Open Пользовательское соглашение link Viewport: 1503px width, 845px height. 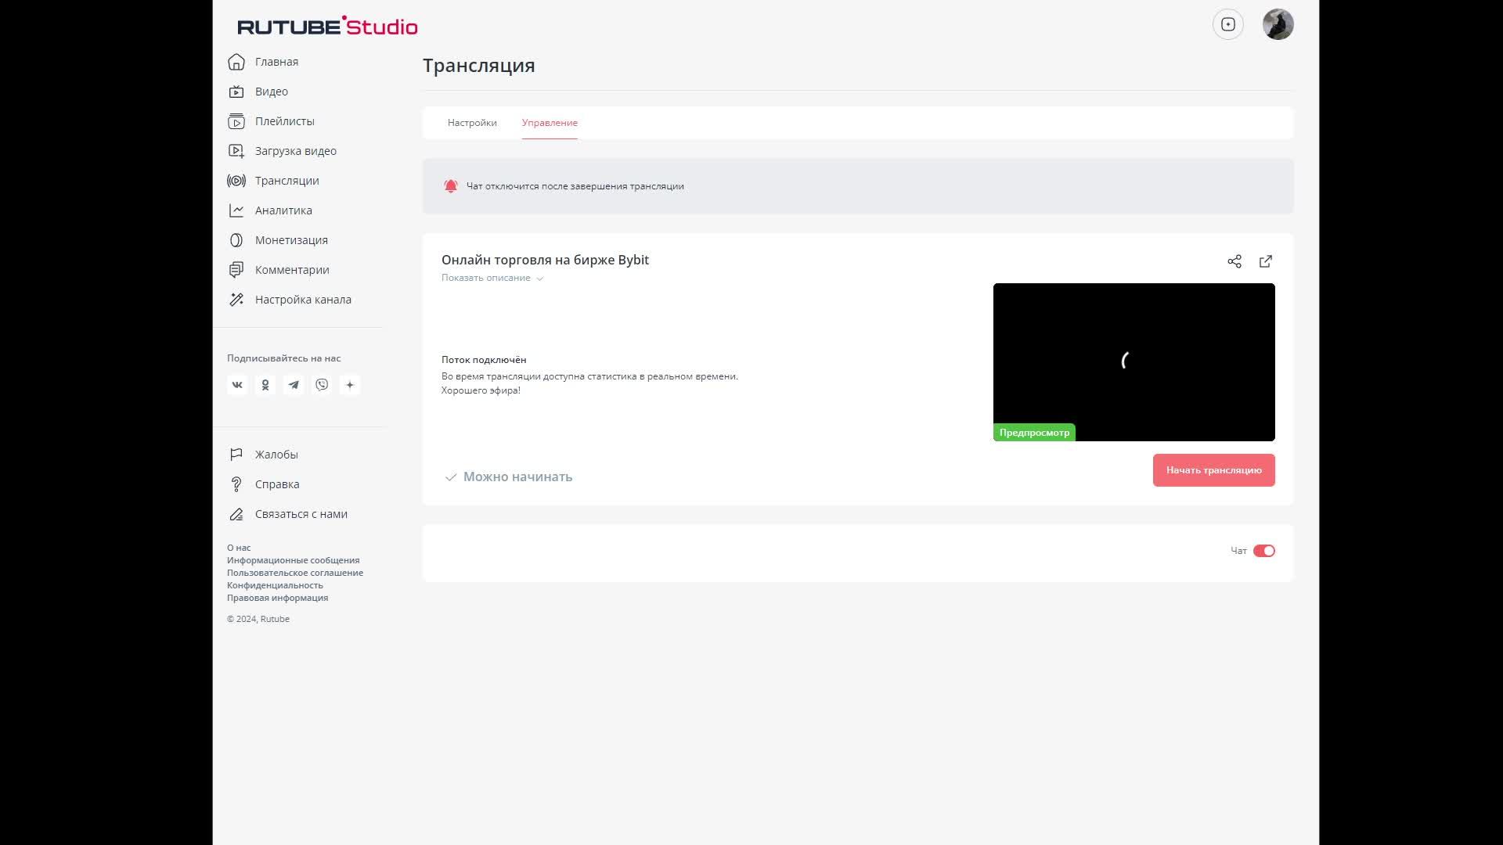[x=295, y=573]
